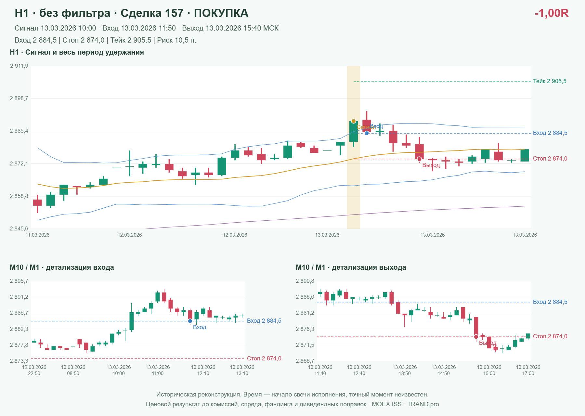Click the '13.03.2026 12:40' time axis label
This screenshot has height=416, width=585.
359,370
